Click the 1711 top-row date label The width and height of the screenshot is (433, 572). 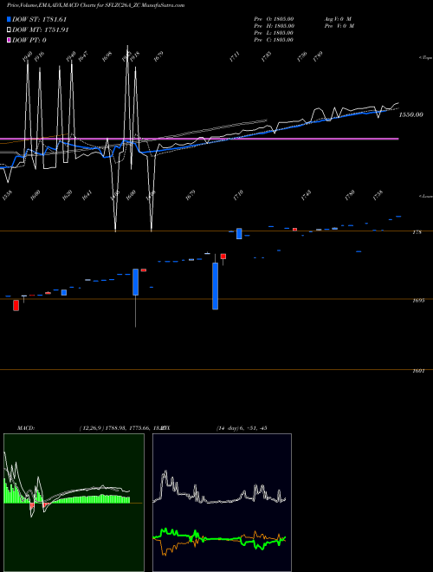click(235, 57)
